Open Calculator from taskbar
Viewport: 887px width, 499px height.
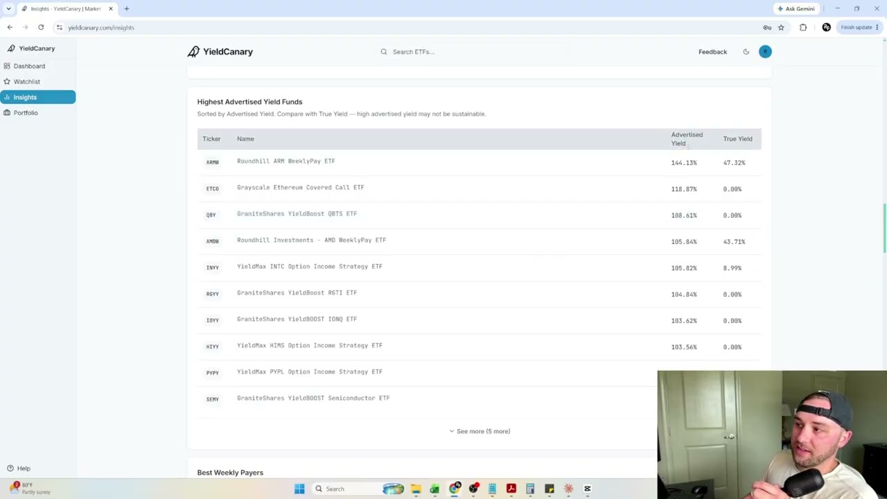[530, 489]
